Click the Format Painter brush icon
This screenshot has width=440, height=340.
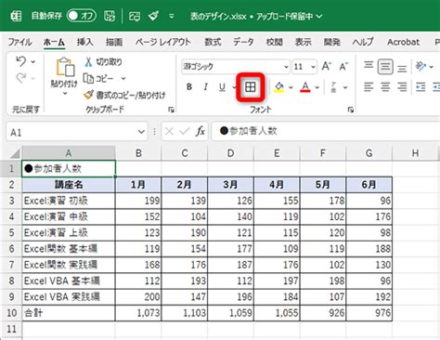[x=88, y=95]
